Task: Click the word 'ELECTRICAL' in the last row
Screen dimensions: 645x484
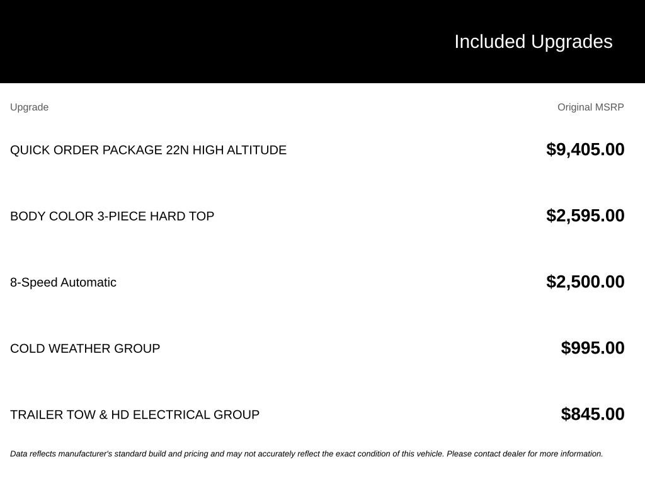Action: [171, 415]
